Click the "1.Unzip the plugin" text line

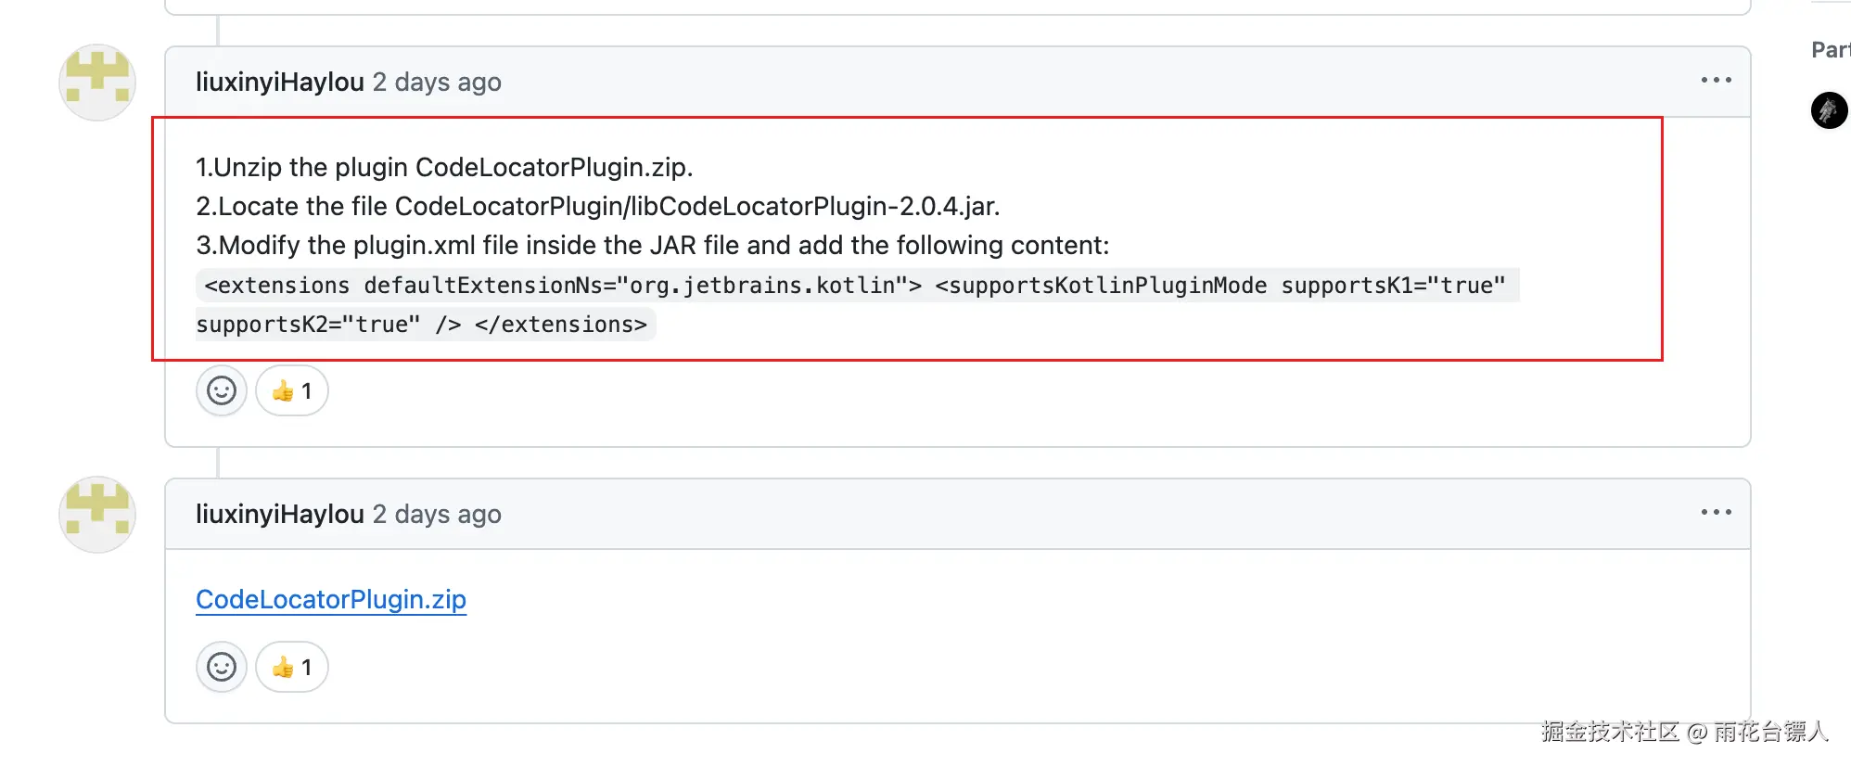click(x=444, y=167)
